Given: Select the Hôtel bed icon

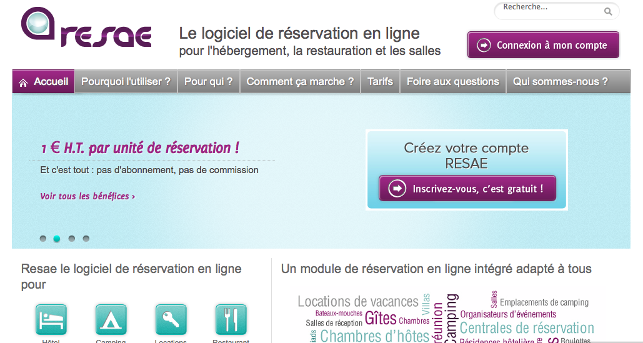Looking at the screenshot, I should click(x=51, y=319).
